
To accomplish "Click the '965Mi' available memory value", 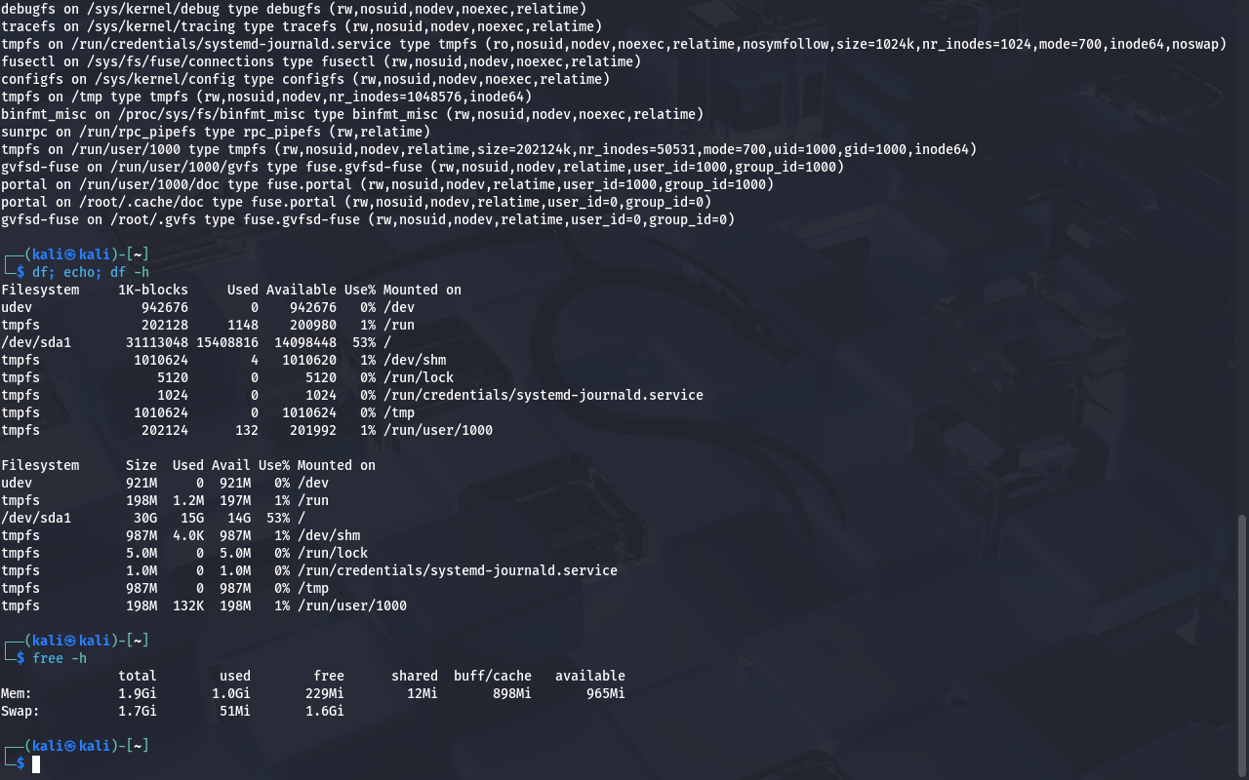I will click(x=606, y=693).
